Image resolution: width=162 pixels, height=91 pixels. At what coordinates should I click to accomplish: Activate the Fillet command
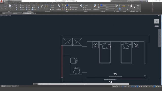34,7
